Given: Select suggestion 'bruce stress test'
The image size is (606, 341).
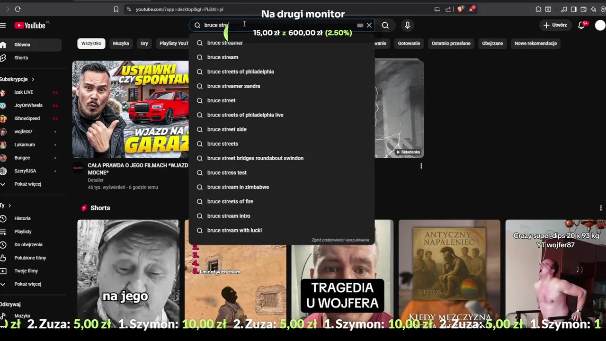Looking at the screenshot, I should (x=282, y=173).
